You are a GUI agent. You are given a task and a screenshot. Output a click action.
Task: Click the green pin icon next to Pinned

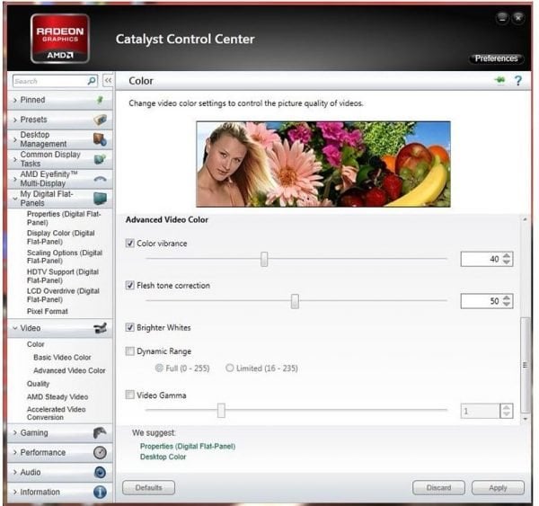[100, 100]
